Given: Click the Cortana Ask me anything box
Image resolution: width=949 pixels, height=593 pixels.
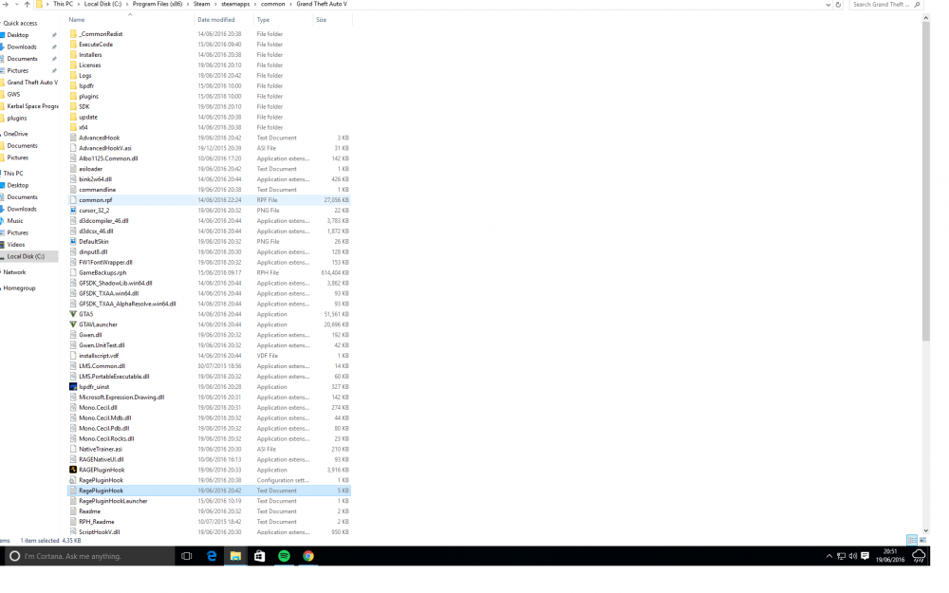Looking at the screenshot, I should click(x=91, y=555).
